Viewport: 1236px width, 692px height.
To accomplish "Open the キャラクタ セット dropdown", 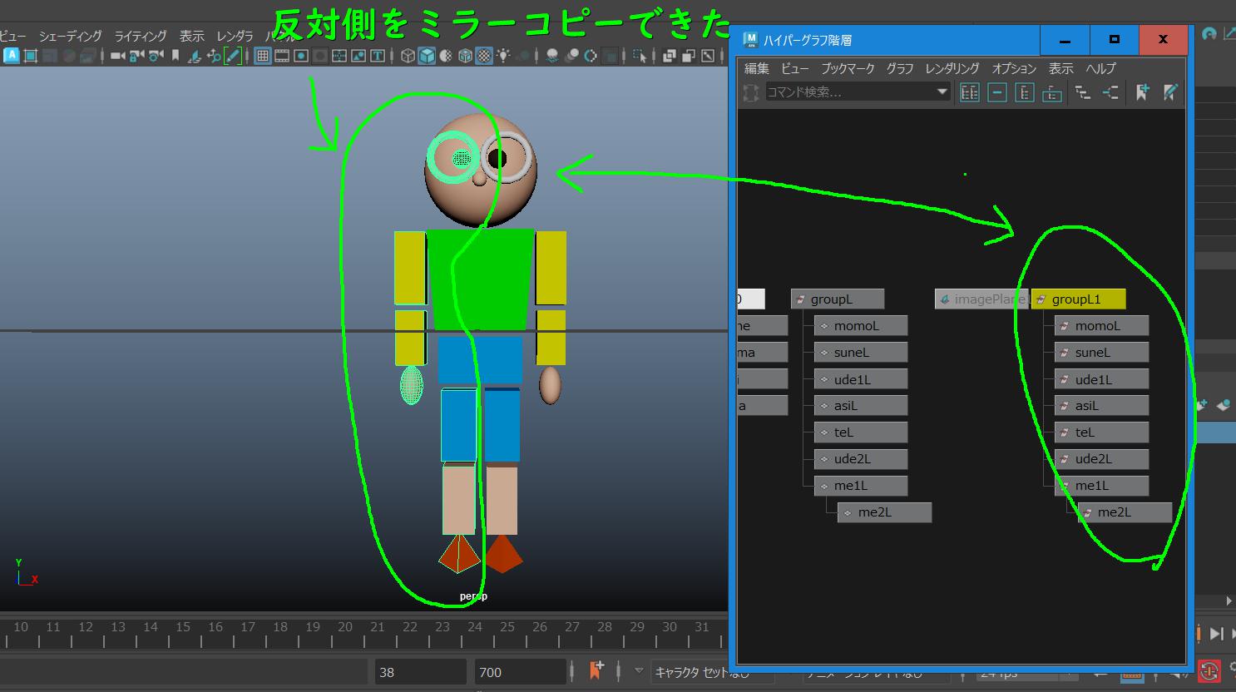I will pyautogui.click(x=690, y=672).
